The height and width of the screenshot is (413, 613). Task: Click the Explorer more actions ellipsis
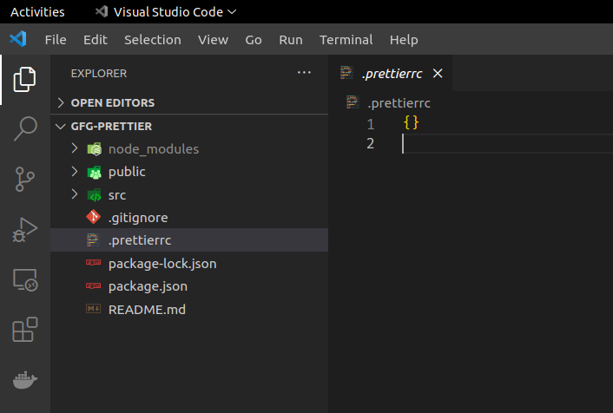pyautogui.click(x=303, y=73)
